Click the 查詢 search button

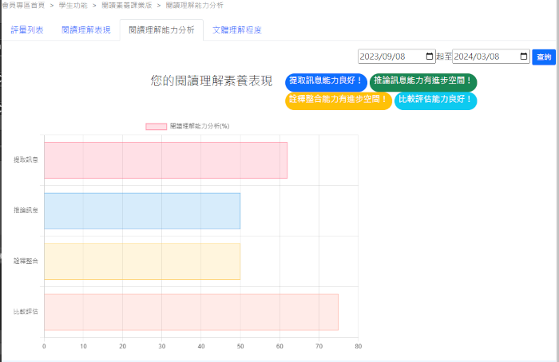[544, 57]
